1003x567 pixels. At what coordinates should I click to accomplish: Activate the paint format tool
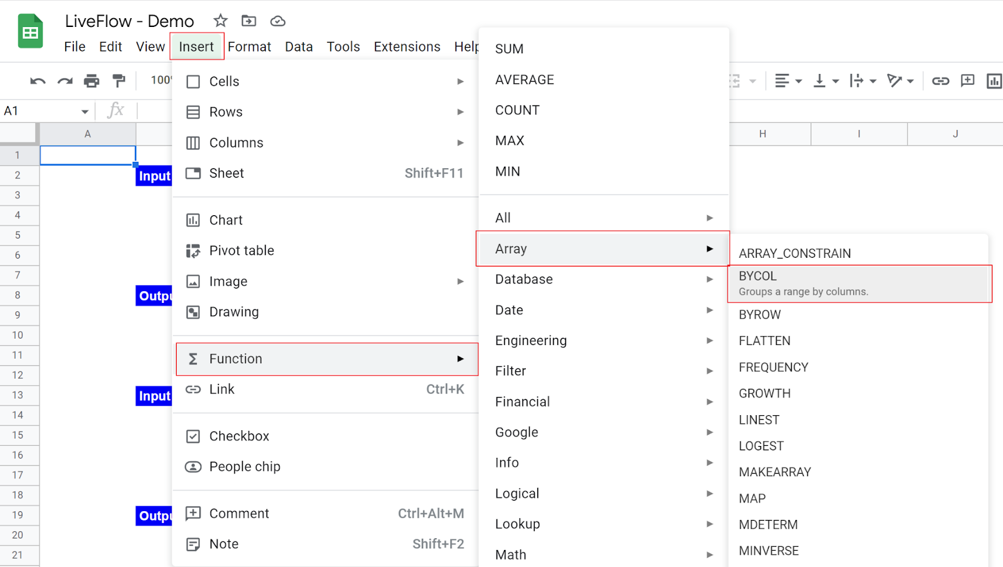point(118,81)
